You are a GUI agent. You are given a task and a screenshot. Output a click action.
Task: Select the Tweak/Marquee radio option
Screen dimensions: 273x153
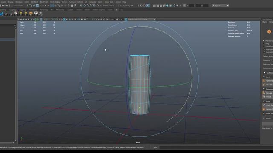tap(264, 46)
